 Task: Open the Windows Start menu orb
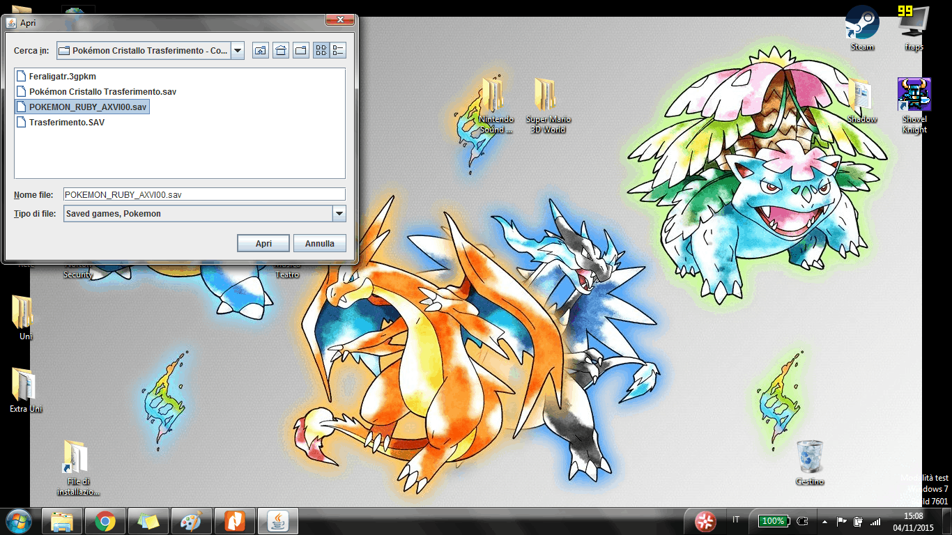(x=17, y=520)
